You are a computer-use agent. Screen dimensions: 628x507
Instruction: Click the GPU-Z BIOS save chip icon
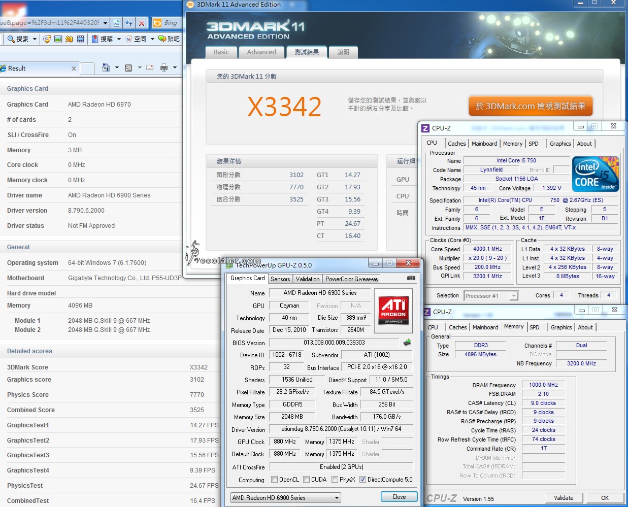tap(407, 343)
